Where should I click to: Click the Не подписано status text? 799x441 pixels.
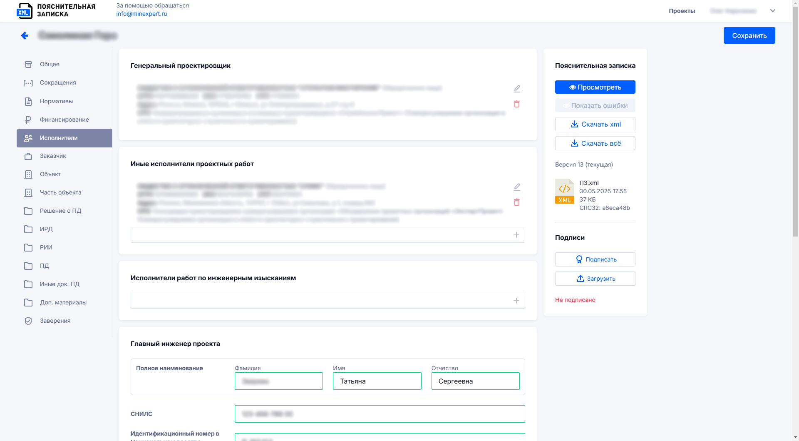[x=575, y=300]
